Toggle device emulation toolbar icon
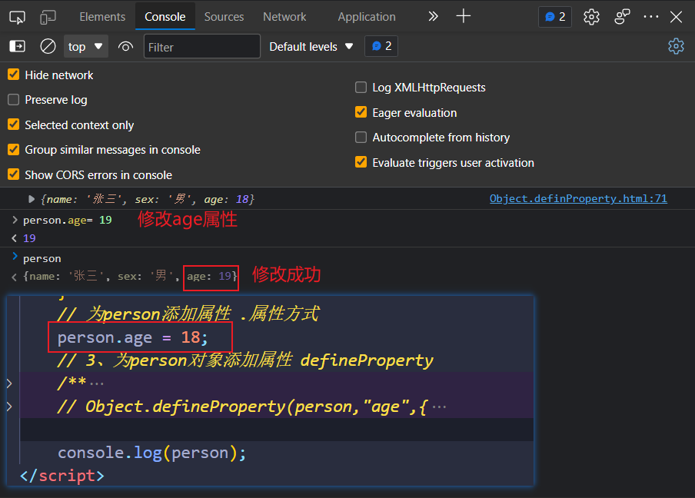The height and width of the screenshot is (498, 695). tap(48, 17)
